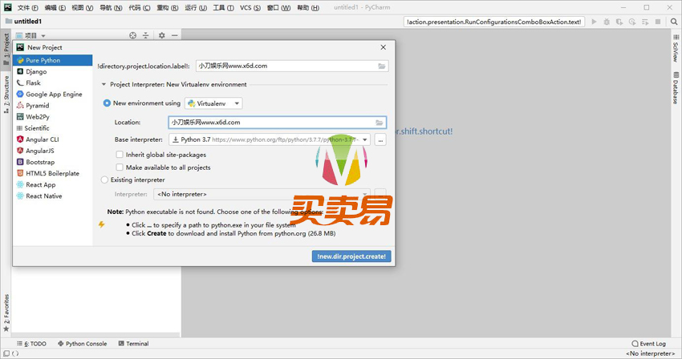Browse folder for virtualenv Location field
682x359 pixels.
point(380,123)
